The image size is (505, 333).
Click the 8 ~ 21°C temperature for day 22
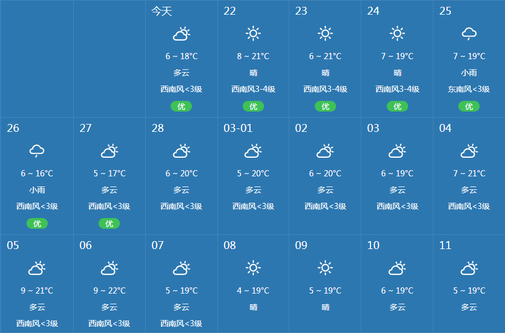click(x=253, y=56)
